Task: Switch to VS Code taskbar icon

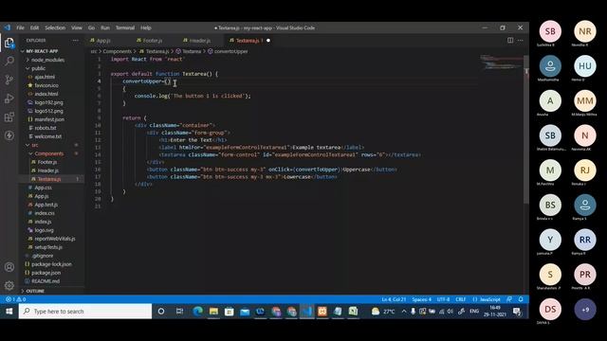Action: tap(307, 312)
